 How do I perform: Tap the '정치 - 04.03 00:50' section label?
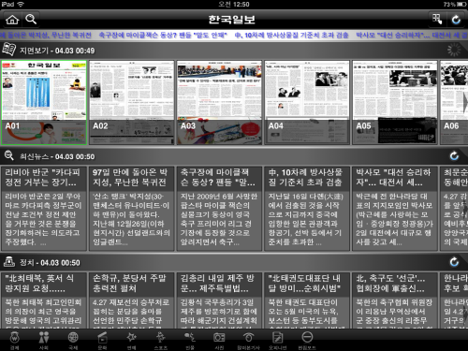[x=50, y=263]
